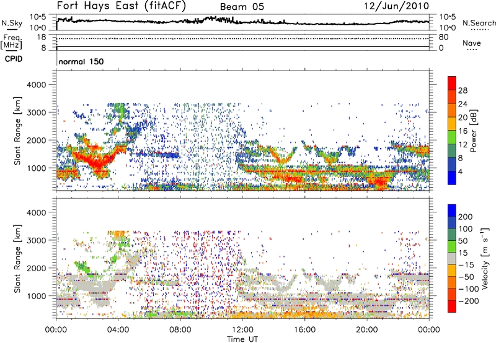
Task: Click the '12:00' time axis label
Action: 242,330
